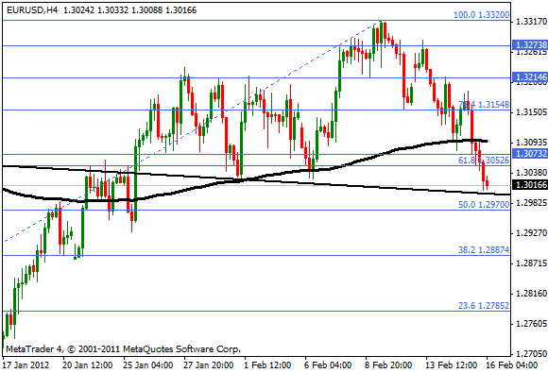Screen dimensions: 548x373
Task: Click the end of the thick moving average line
Action: (x=486, y=141)
